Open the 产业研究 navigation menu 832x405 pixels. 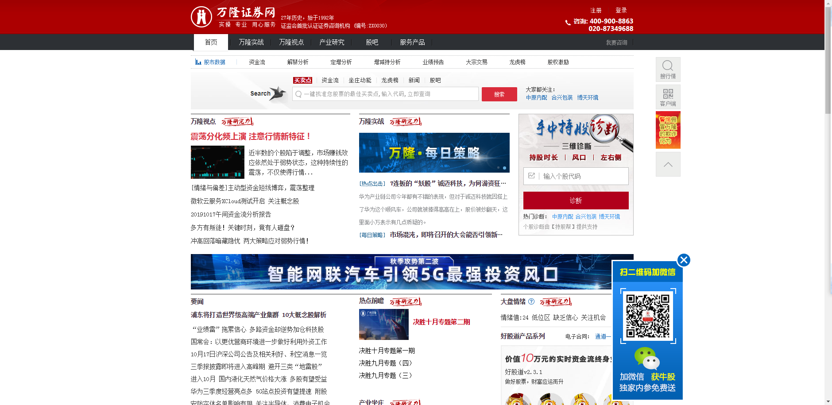[332, 42]
